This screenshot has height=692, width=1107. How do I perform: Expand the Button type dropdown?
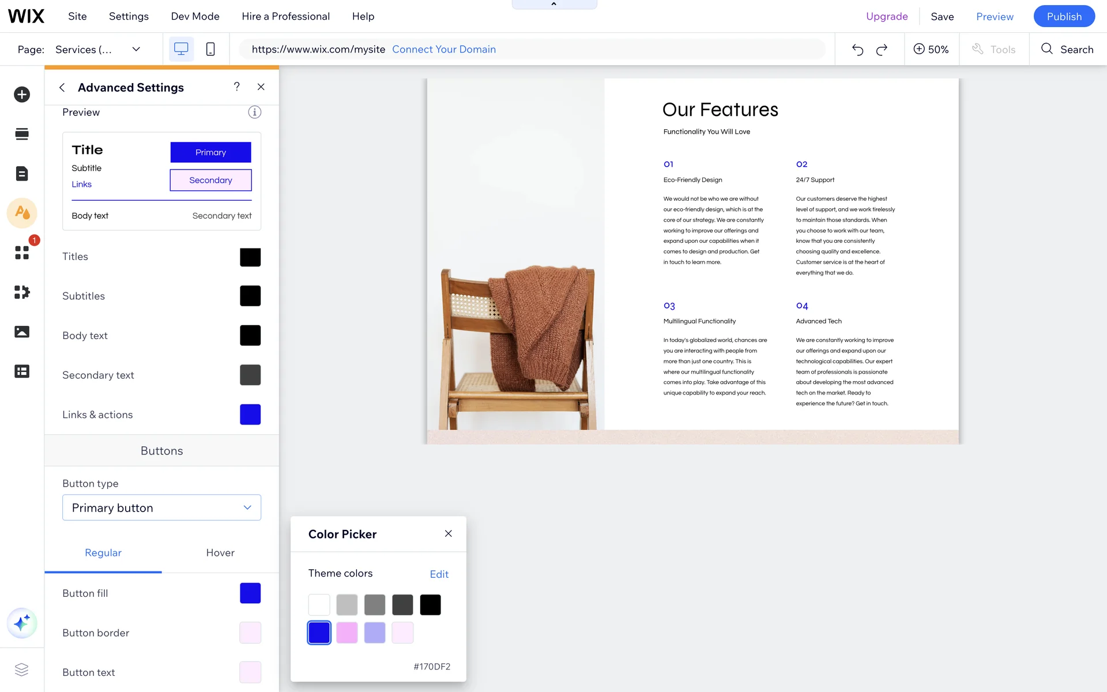coord(161,507)
